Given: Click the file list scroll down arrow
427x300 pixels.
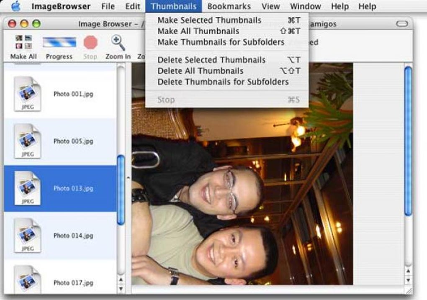Looking at the screenshot, I should 120,282.
